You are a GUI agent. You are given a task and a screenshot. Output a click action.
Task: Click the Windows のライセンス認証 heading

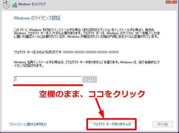pyautogui.click(x=37, y=18)
